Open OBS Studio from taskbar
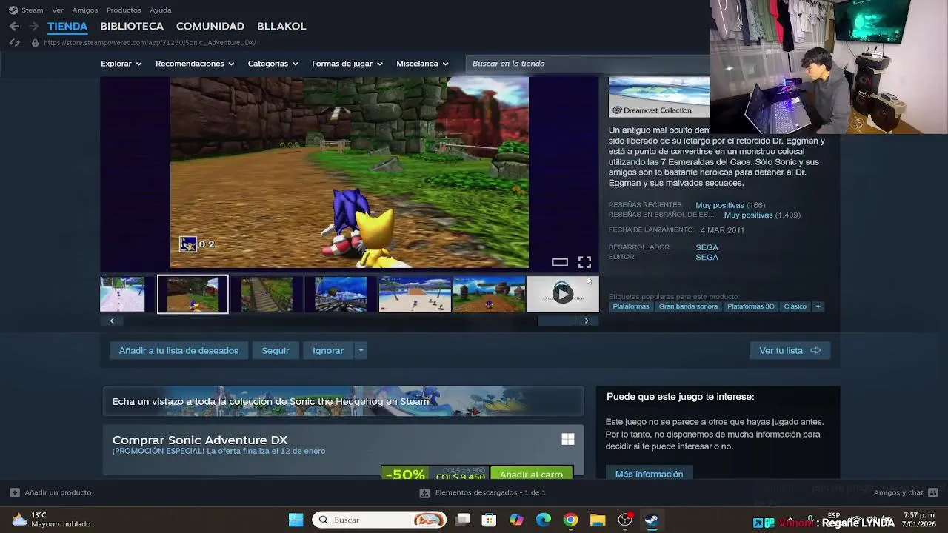Screen dimensions: 948x533 pyautogui.click(x=625, y=520)
